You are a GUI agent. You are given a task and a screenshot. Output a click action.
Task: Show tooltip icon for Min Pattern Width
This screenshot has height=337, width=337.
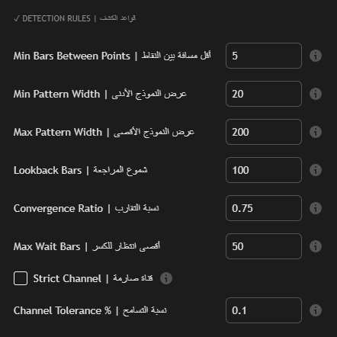[x=316, y=94]
